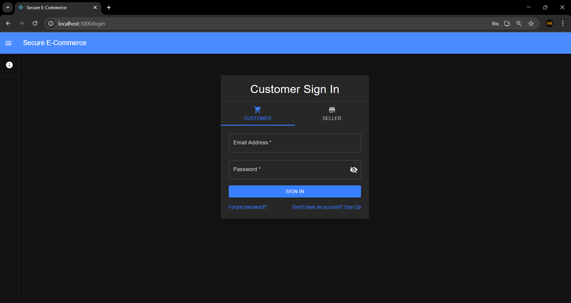Bookmark this page with star icon
Image resolution: width=571 pixels, height=303 pixels.
(x=531, y=24)
